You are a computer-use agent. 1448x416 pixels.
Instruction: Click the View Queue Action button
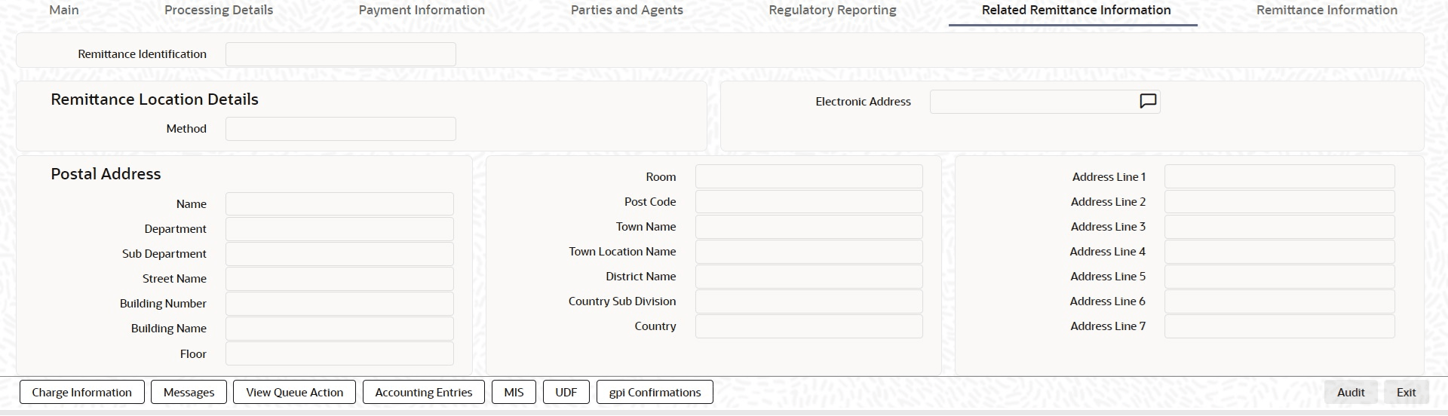pyautogui.click(x=294, y=393)
